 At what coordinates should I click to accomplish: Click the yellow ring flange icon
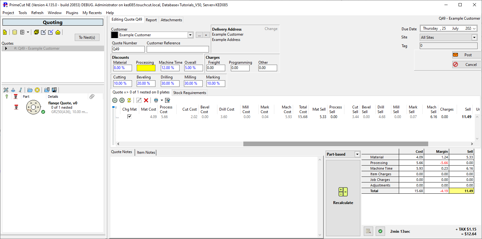(x=37, y=90)
